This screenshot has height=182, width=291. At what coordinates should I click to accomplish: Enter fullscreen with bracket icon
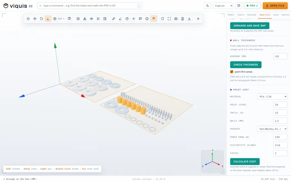pos(169,18)
